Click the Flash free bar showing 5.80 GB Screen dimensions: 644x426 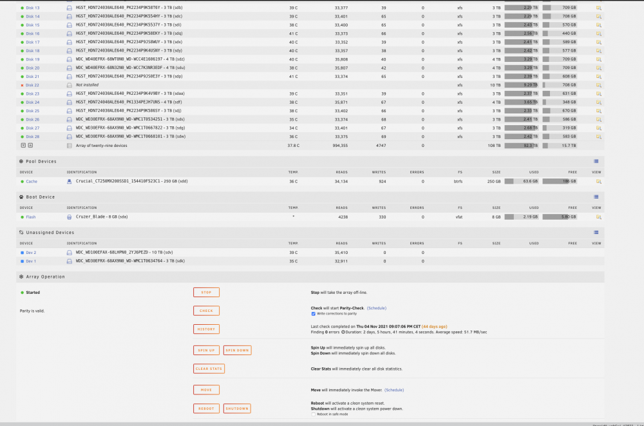coord(560,217)
